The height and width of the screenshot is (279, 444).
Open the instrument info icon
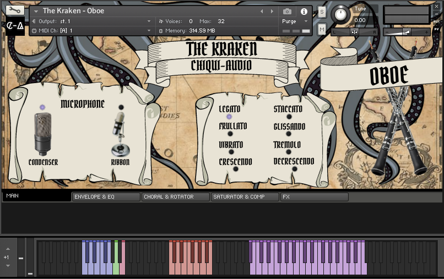(x=304, y=11)
